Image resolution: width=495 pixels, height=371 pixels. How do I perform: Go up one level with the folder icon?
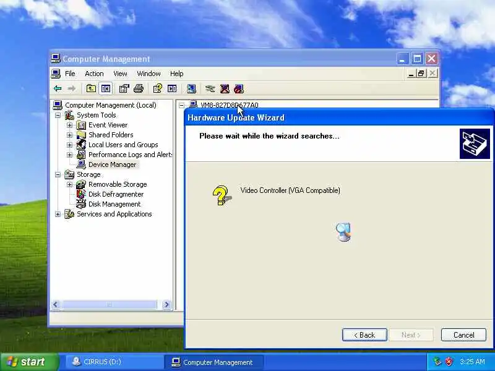[x=91, y=88]
